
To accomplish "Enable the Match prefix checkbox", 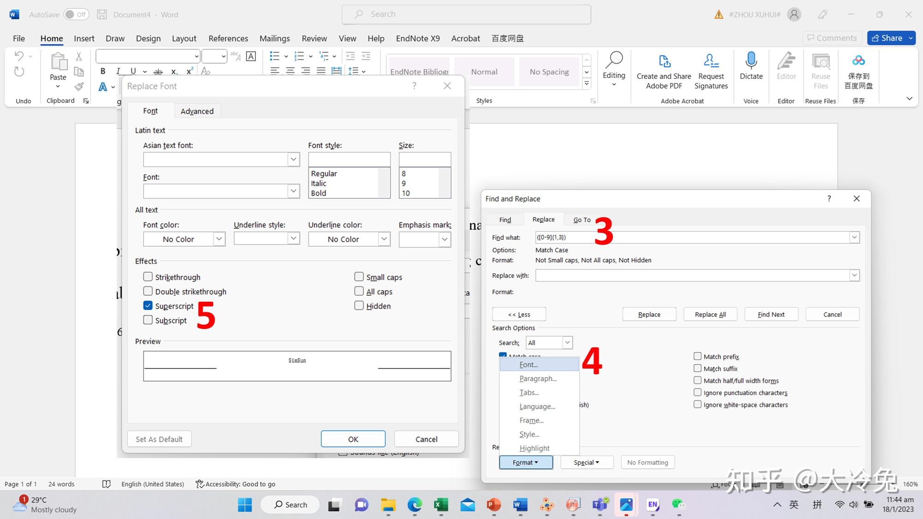I will pos(697,356).
